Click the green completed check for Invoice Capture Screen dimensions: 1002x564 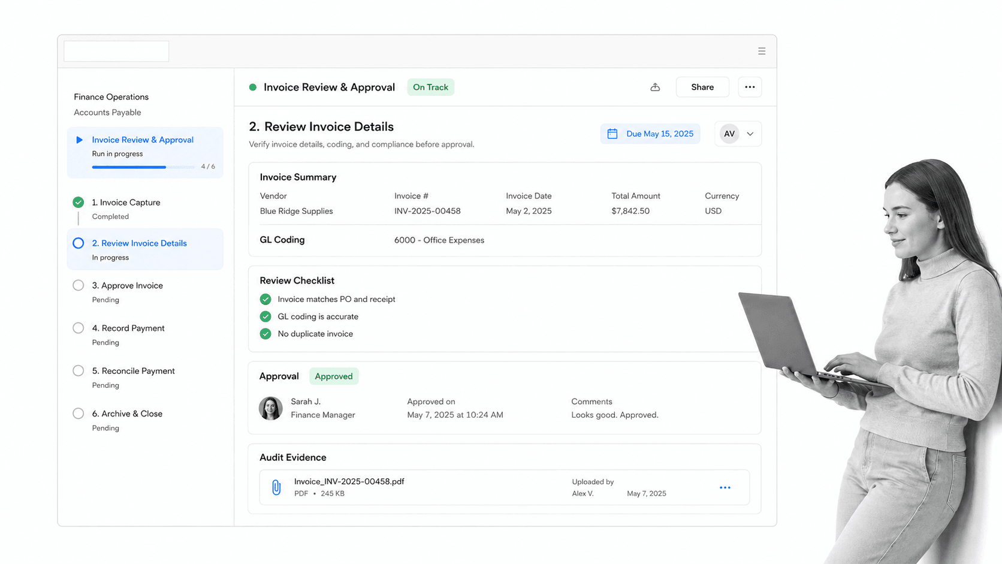tap(79, 202)
